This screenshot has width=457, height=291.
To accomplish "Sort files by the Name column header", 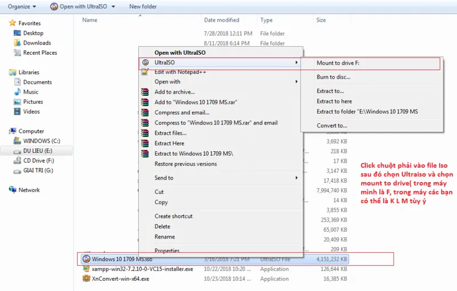I will pyautogui.click(x=90, y=20).
